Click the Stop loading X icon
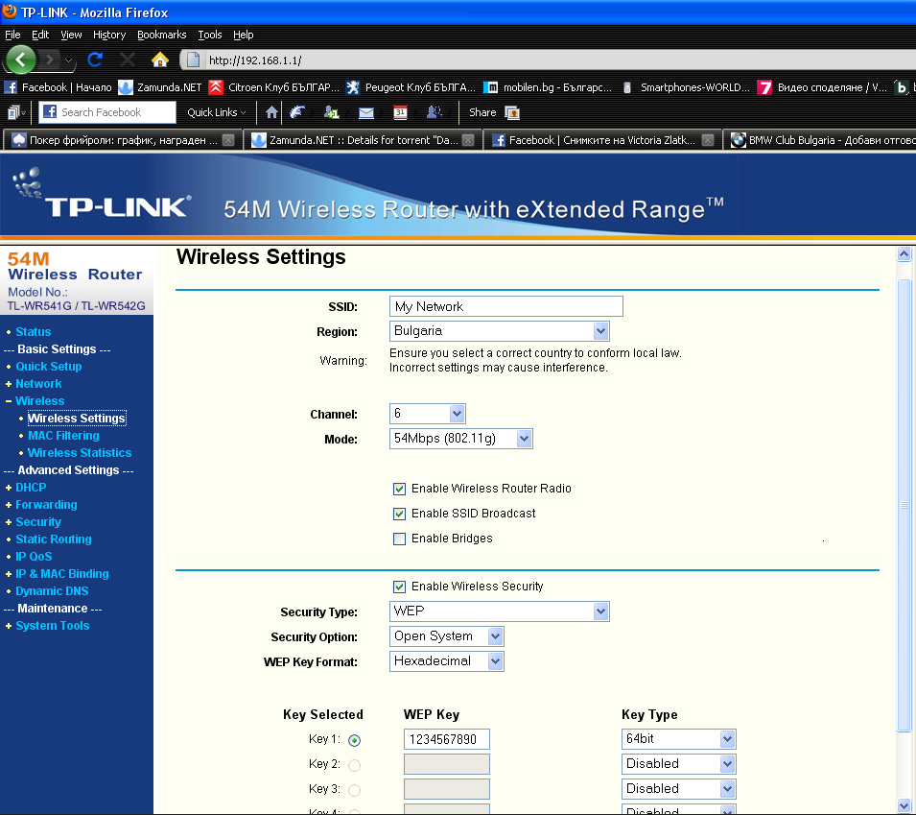Image resolution: width=916 pixels, height=815 pixels. point(127,60)
